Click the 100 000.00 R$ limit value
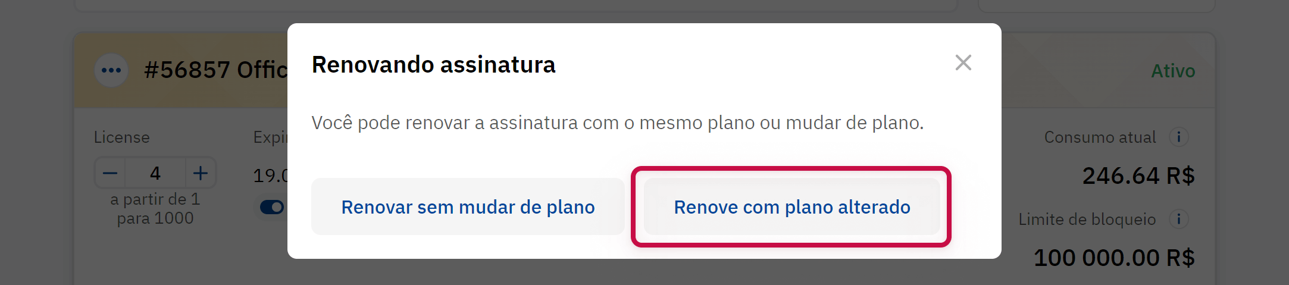The image size is (1289, 285). click(x=1113, y=258)
